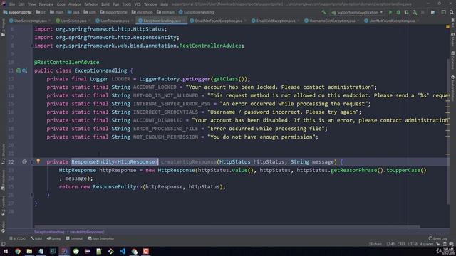Open the Analyze menu
The width and height of the screenshot is (456, 256).
[x=75, y=4]
